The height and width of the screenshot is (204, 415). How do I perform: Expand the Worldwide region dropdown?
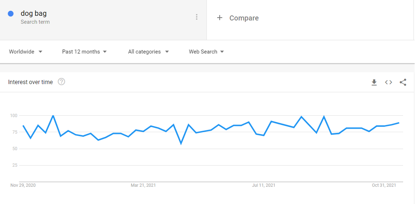tap(26, 52)
